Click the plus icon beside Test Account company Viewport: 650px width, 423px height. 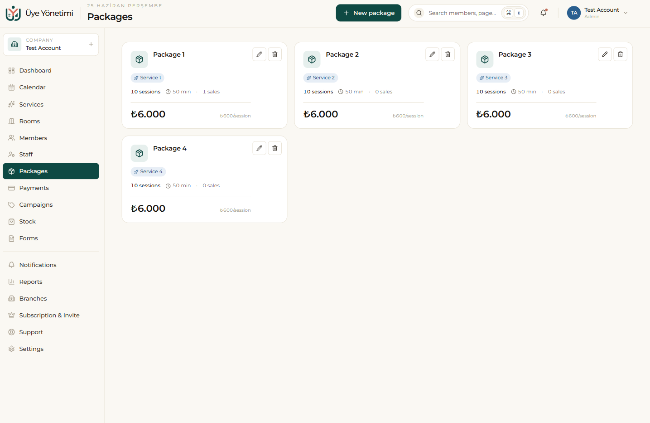tap(91, 44)
